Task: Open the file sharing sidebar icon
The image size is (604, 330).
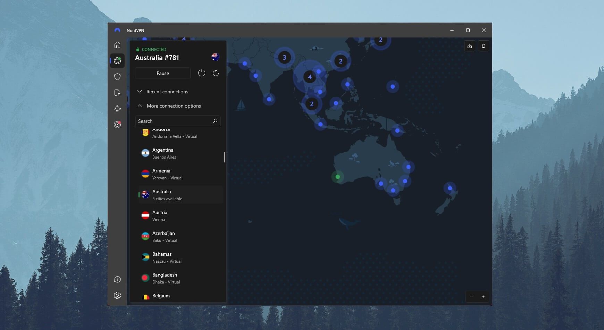Action: [x=117, y=93]
